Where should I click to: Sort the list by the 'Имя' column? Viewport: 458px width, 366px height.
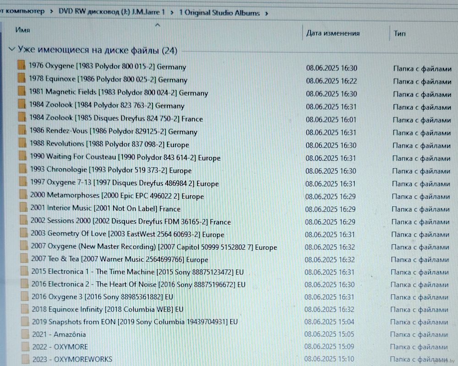click(22, 30)
